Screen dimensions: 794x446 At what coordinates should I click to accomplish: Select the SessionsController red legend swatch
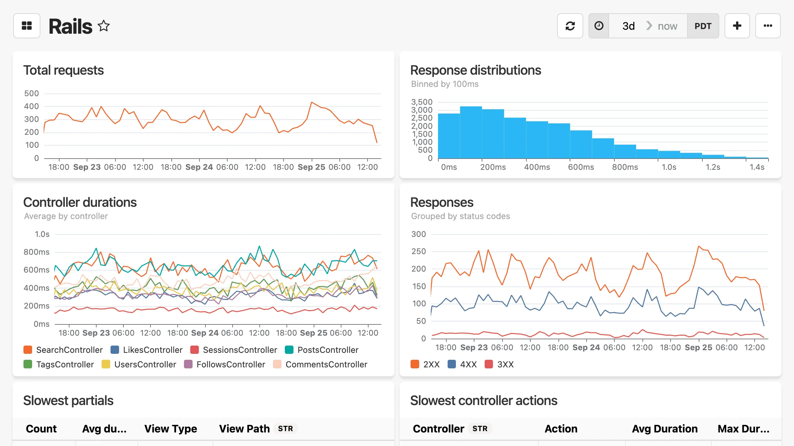[x=195, y=350]
